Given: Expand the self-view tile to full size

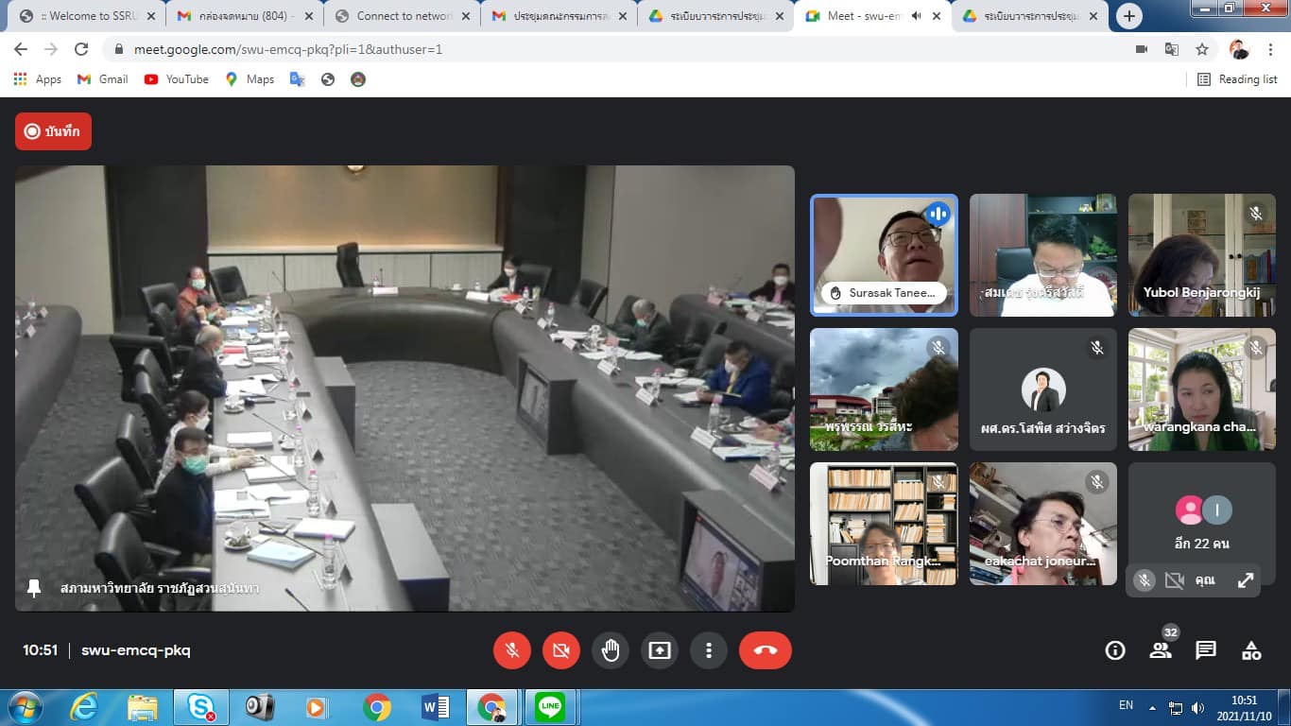Looking at the screenshot, I should pos(1246,580).
